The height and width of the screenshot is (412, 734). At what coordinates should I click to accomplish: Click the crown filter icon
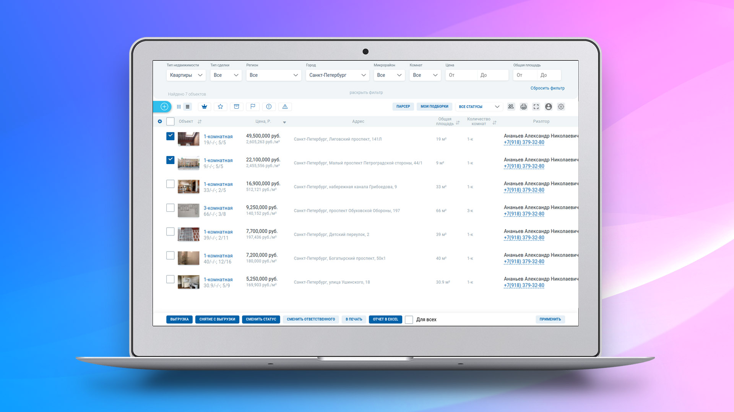[x=205, y=107]
